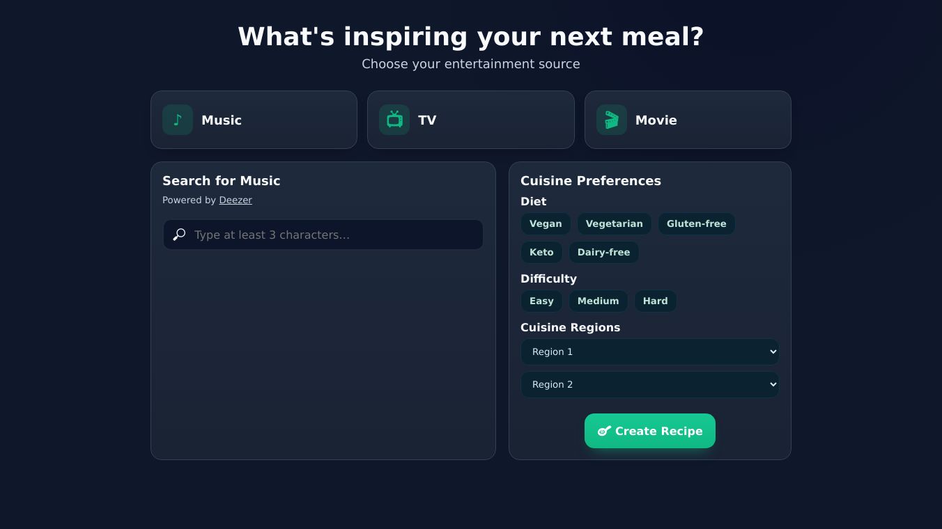
Task: Focus the music search input field
Action: click(x=334, y=235)
